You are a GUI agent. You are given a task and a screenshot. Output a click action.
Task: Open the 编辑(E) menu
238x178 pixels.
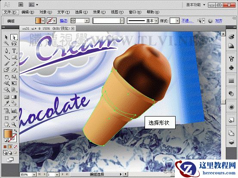point(28,12)
